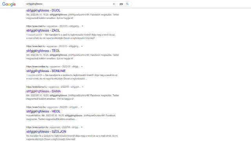The image size is (251, 141).
Task: Open the sbfgjgkhgfdesss - TEOL result
Action: (43, 51)
